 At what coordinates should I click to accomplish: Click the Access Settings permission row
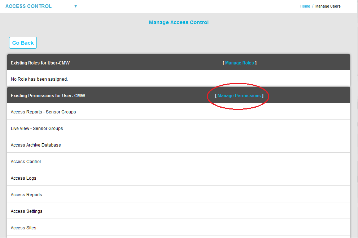(26, 211)
